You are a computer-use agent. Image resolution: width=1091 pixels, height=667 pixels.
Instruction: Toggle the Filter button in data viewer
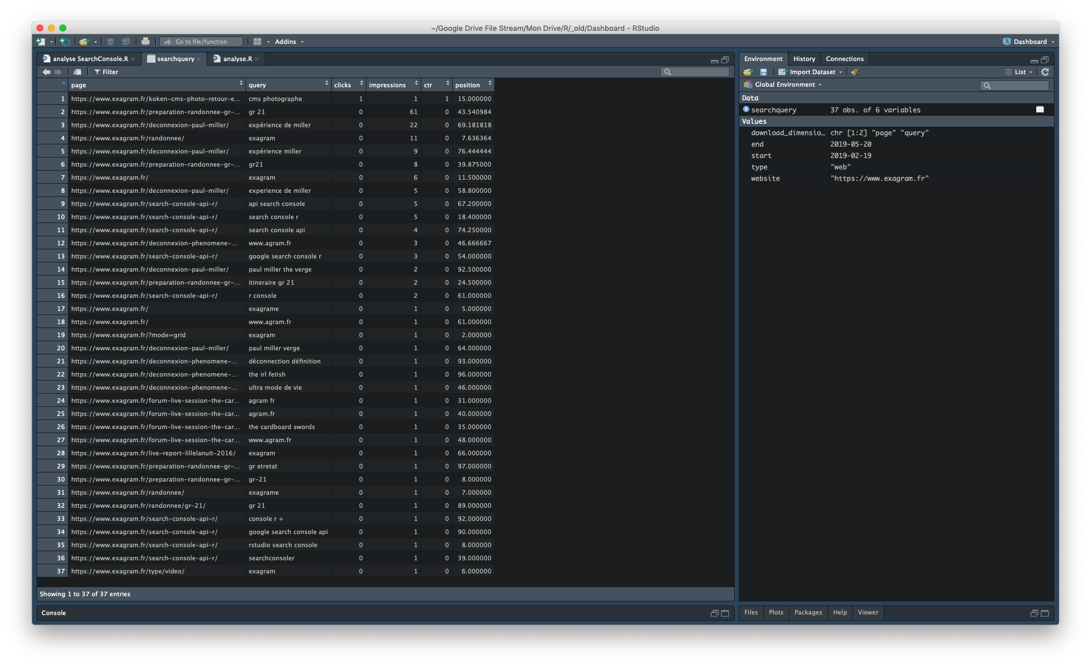point(106,72)
